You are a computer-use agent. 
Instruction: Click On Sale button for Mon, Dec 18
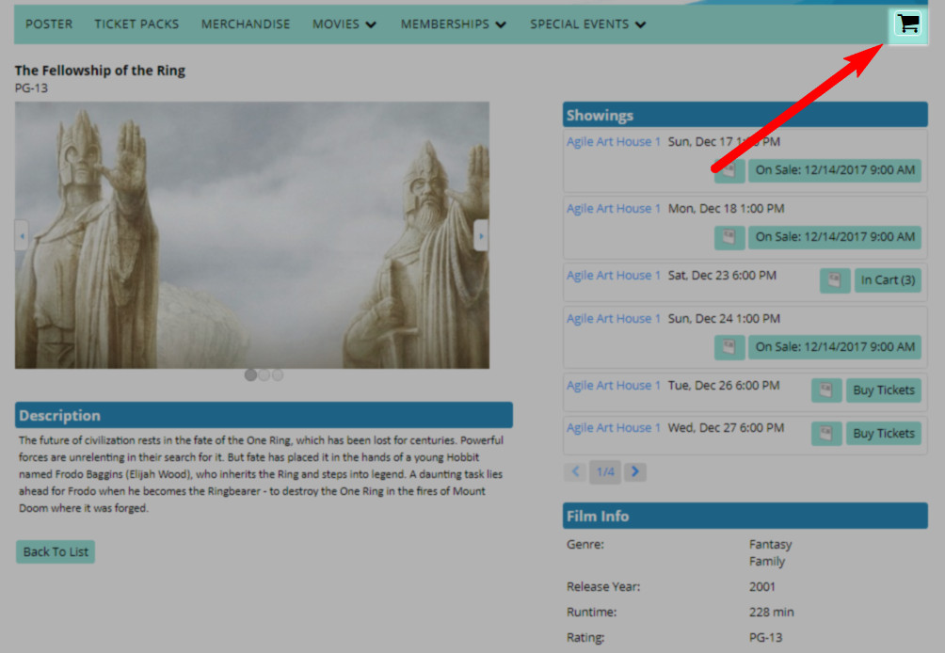point(835,237)
